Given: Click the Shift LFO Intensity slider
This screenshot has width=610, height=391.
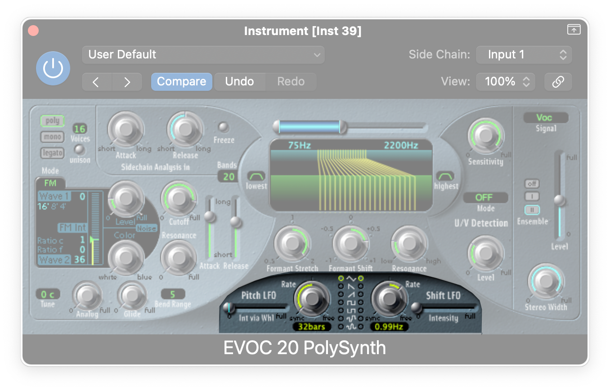Looking at the screenshot, I should [x=444, y=308].
